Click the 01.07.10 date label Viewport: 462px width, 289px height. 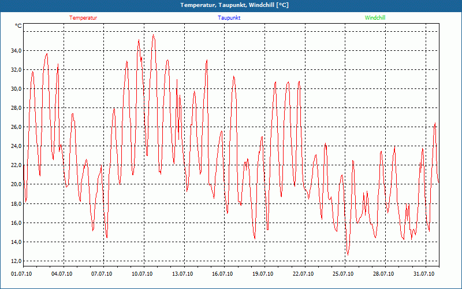[x=21, y=274]
